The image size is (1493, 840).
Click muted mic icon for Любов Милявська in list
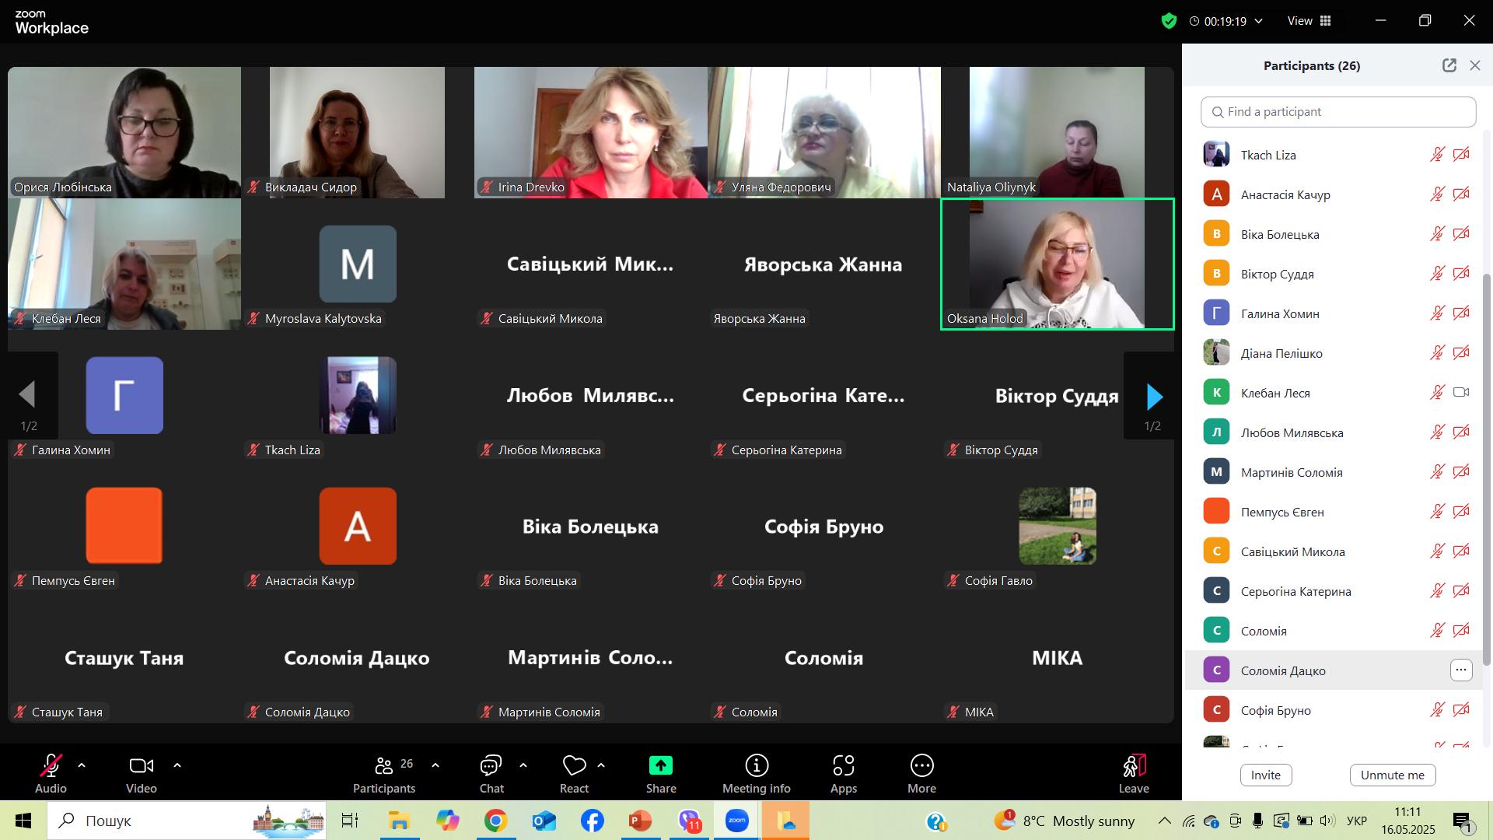(1437, 432)
